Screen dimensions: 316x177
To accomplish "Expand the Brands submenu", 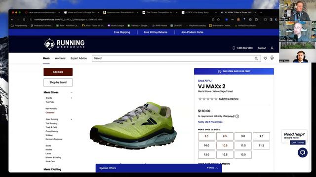I will point(71,98).
